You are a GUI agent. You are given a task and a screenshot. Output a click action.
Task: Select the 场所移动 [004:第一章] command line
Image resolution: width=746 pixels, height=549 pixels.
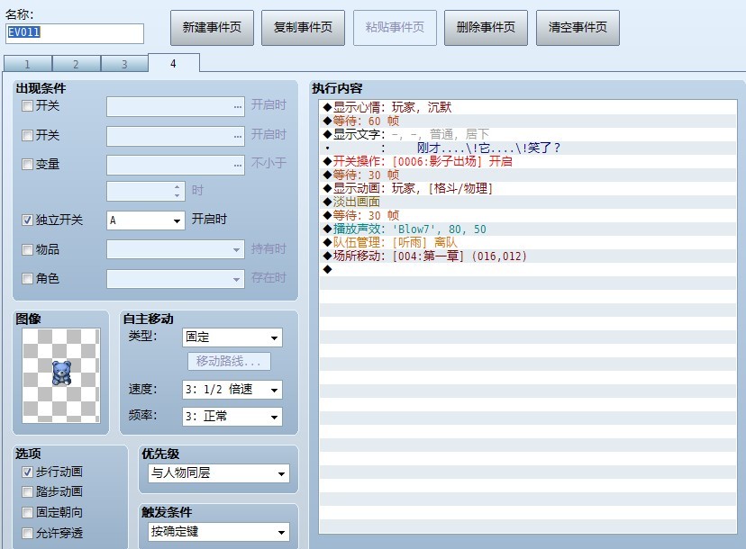[528, 256]
